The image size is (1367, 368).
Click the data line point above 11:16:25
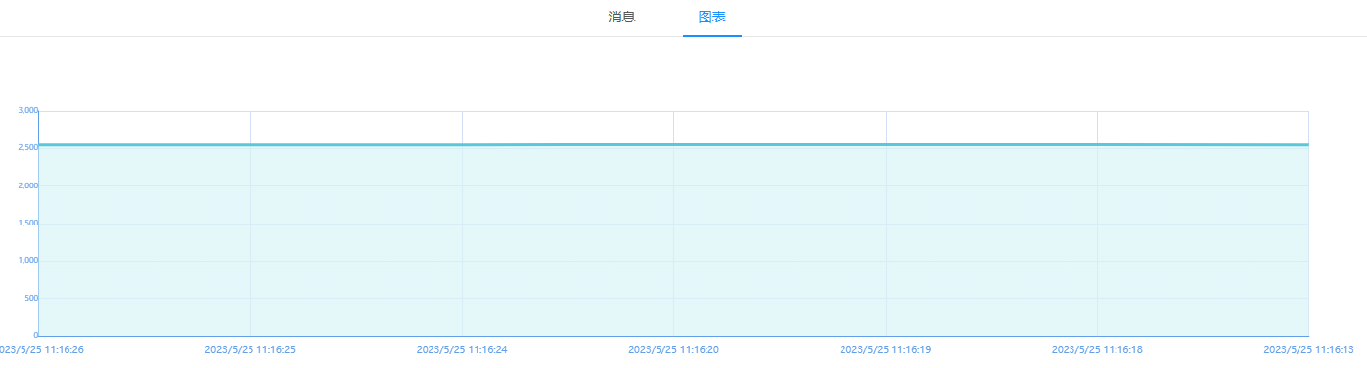coord(250,145)
